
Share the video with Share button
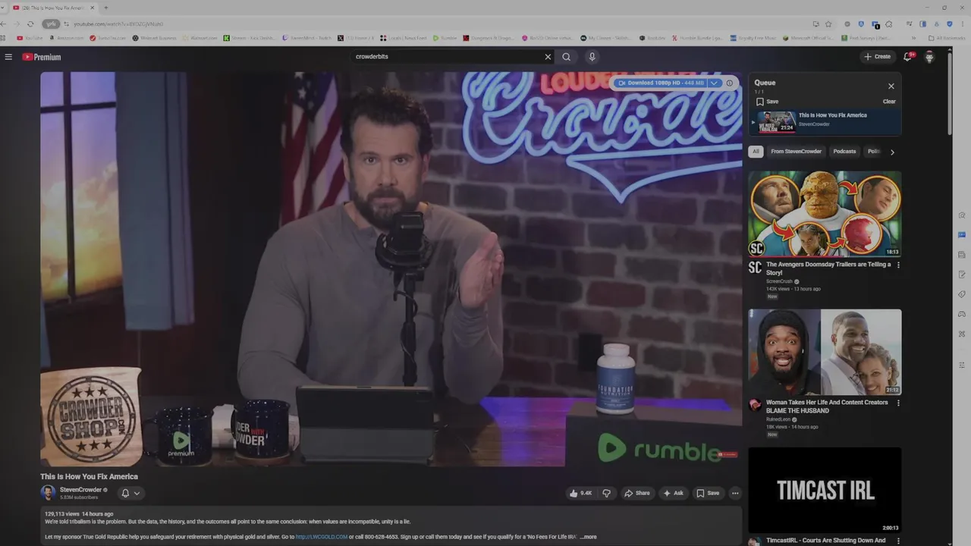coord(637,493)
